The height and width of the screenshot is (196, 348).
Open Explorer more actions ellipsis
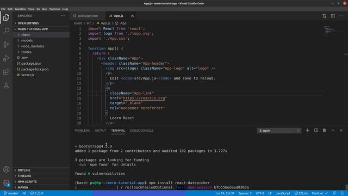pos(63,16)
